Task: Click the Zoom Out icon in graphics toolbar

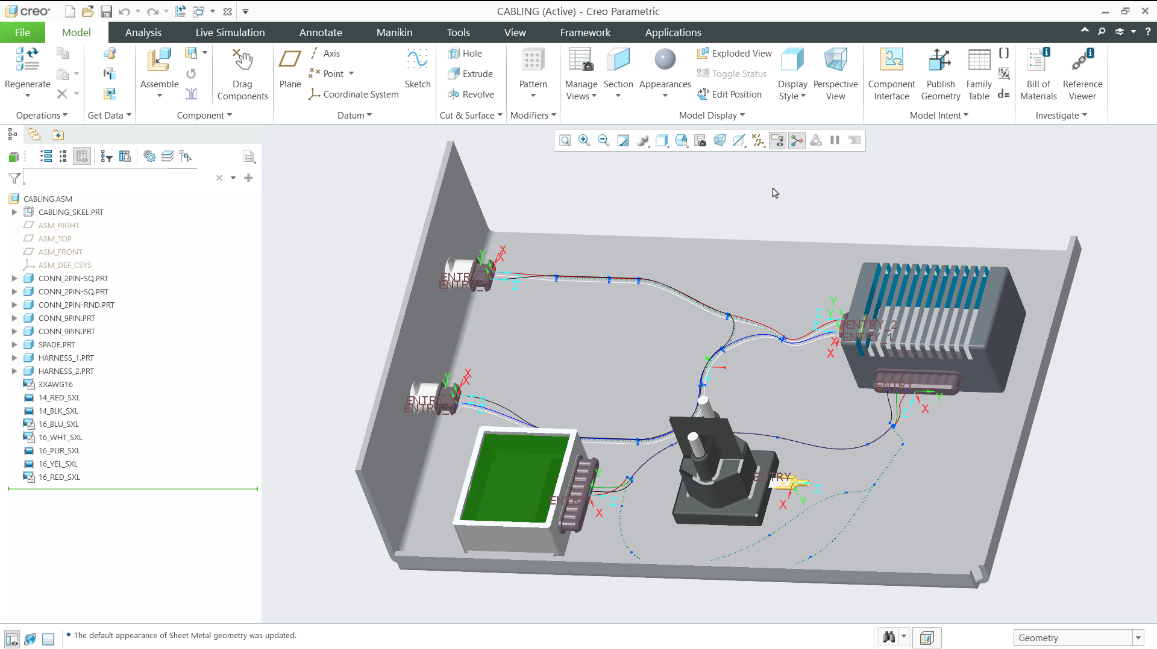Action: point(603,140)
